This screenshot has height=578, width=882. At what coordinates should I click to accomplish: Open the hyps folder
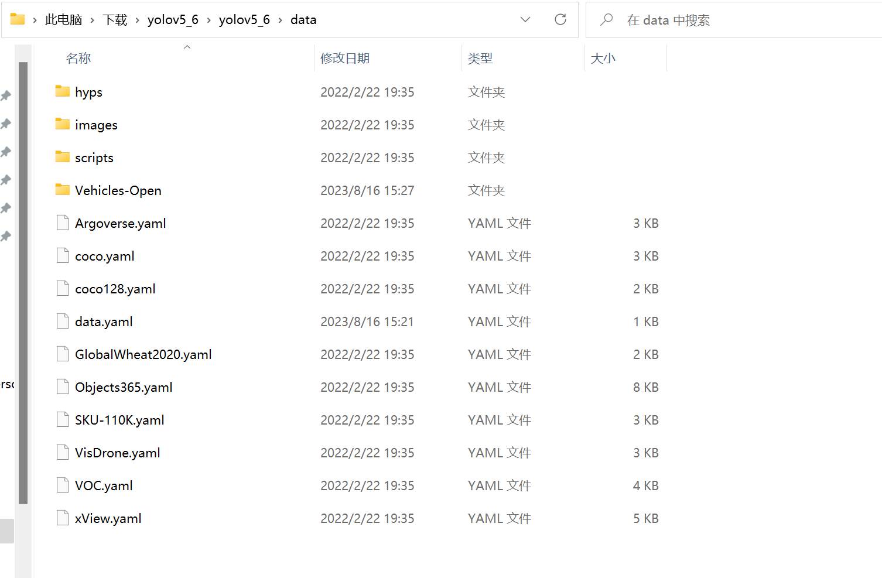point(88,92)
